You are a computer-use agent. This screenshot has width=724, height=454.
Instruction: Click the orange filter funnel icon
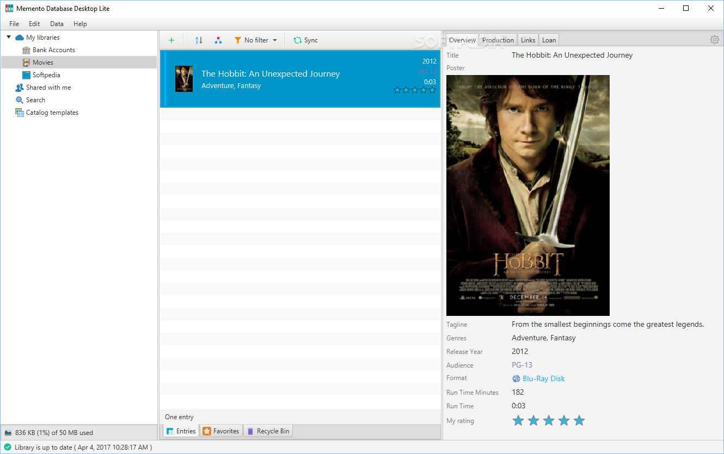(x=237, y=40)
